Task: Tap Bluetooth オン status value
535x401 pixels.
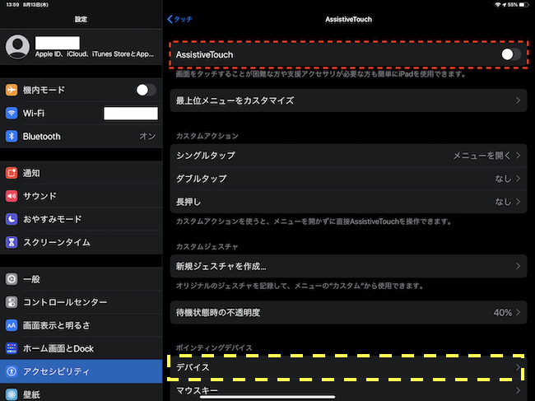Action: [147, 137]
